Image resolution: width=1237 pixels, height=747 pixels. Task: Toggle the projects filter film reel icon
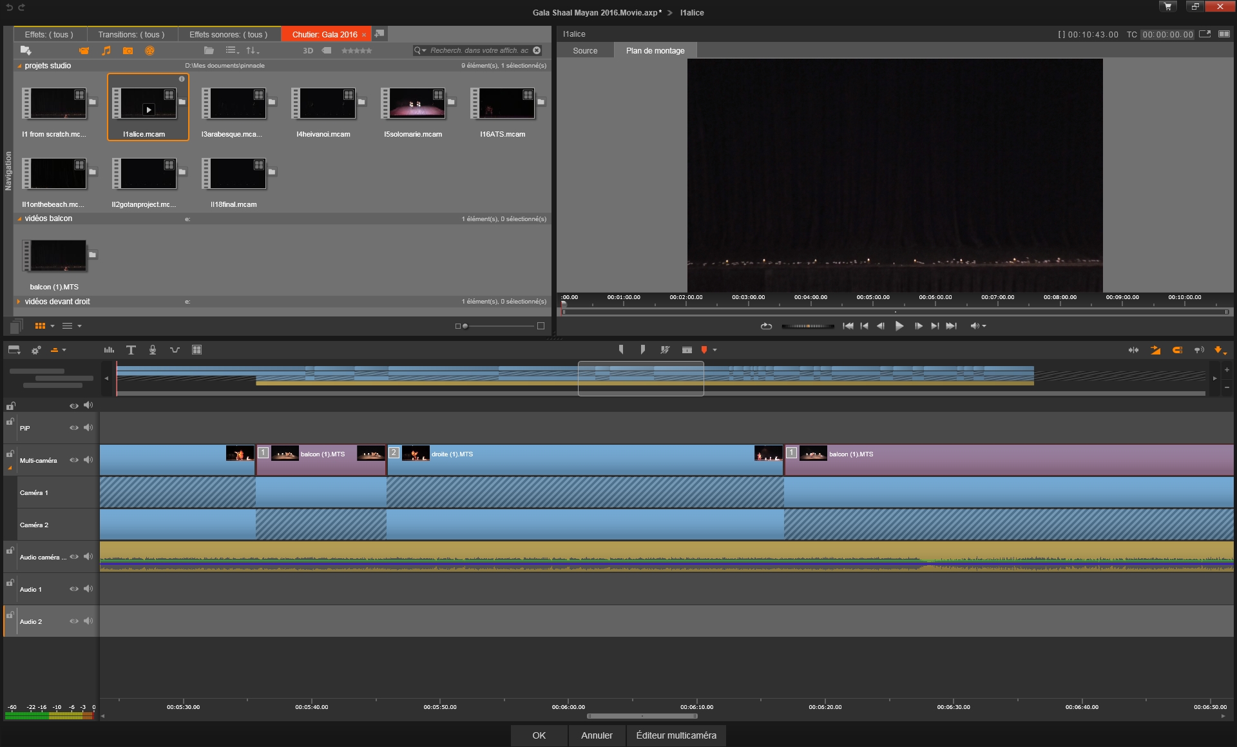[149, 50]
